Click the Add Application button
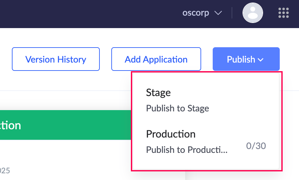 coord(156,59)
